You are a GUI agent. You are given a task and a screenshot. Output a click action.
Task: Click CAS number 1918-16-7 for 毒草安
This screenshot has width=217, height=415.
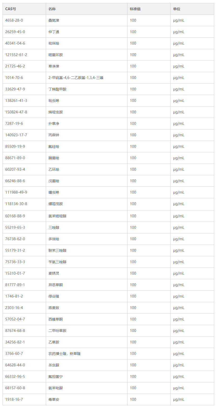pos(14,399)
